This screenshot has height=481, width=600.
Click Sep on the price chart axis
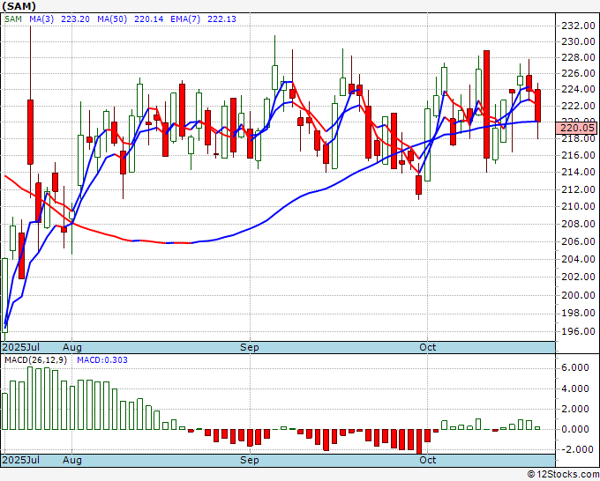point(250,347)
